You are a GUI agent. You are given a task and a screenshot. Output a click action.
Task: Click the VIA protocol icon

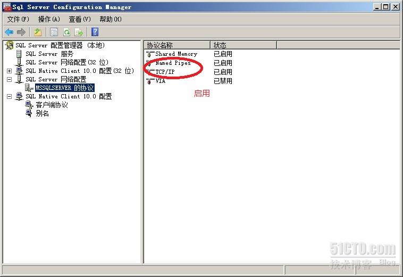[x=150, y=81]
